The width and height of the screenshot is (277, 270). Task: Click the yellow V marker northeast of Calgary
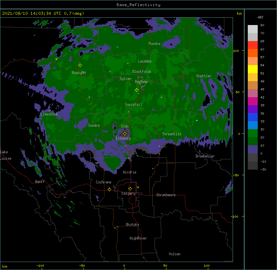coord(138,187)
